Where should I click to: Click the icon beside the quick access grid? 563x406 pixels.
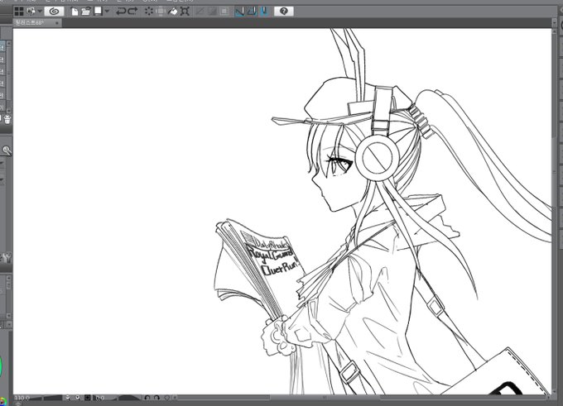(31, 12)
